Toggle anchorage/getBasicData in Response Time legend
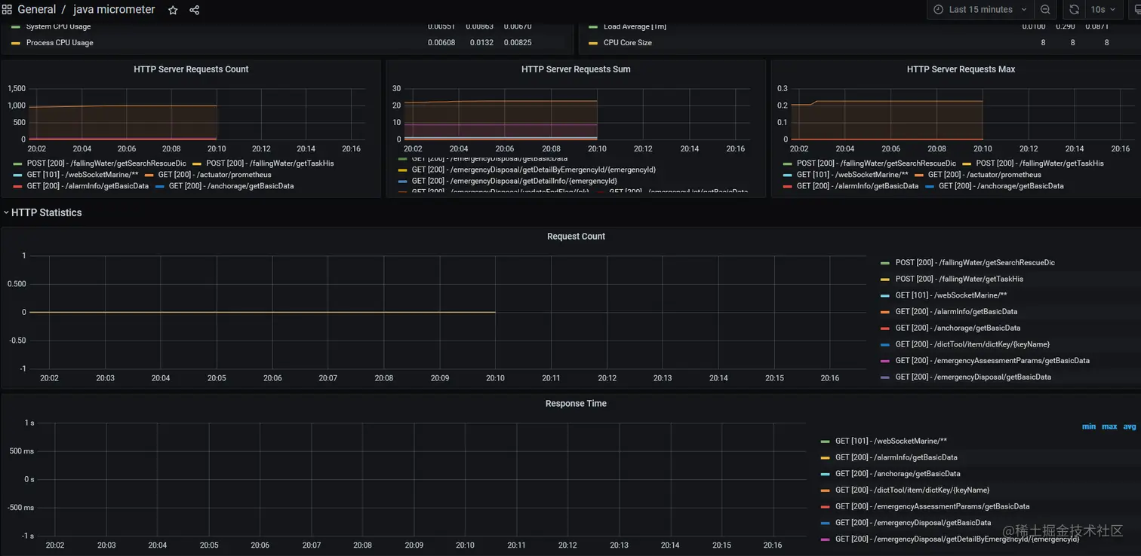Image resolution: width=1141 pixels, height=556 pixels. coord(897,474)
